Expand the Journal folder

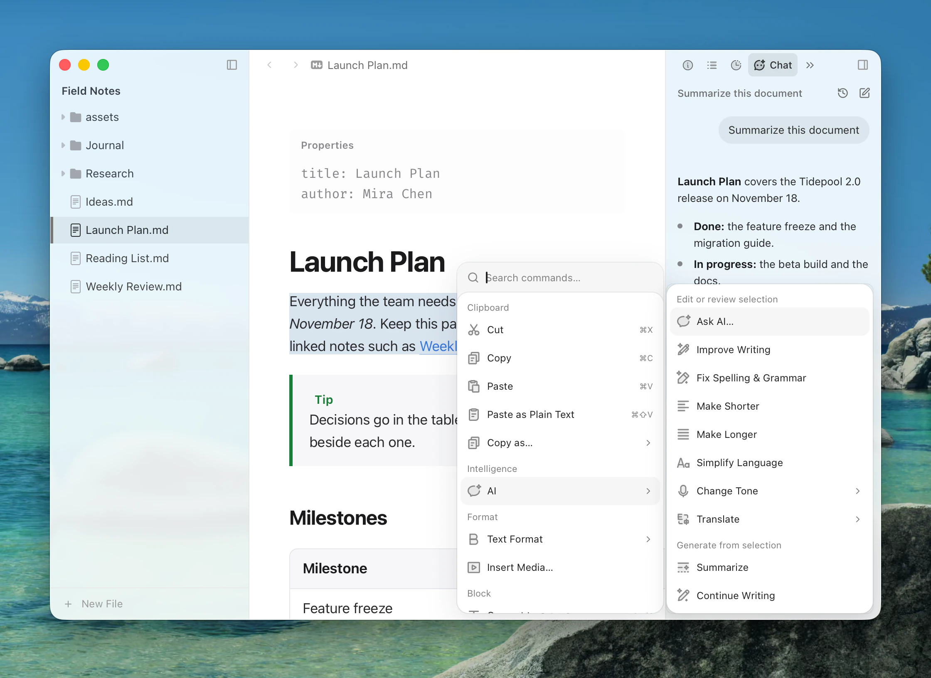tap(63, 145)
